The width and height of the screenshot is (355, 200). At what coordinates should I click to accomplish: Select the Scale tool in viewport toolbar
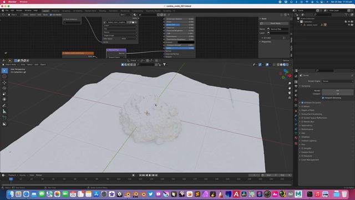4,94
